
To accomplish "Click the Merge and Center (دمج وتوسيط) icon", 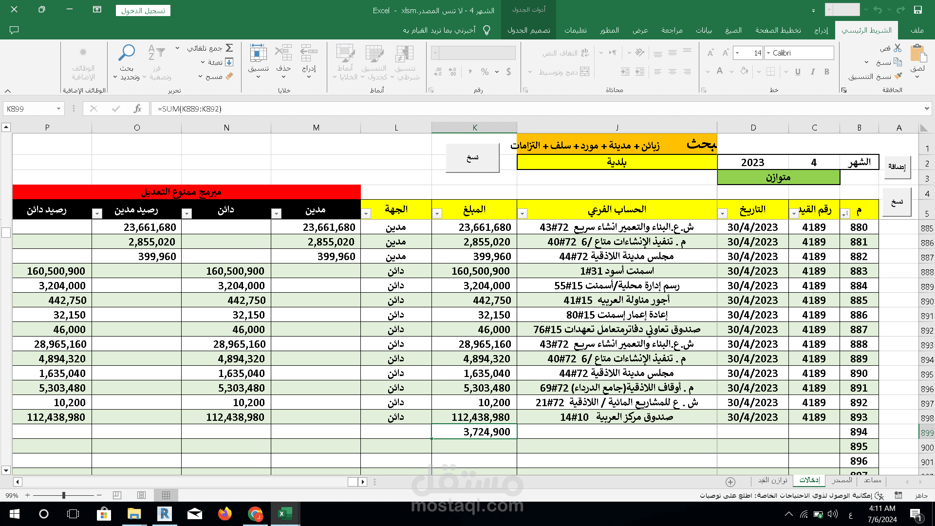I will tap(585, 72).
